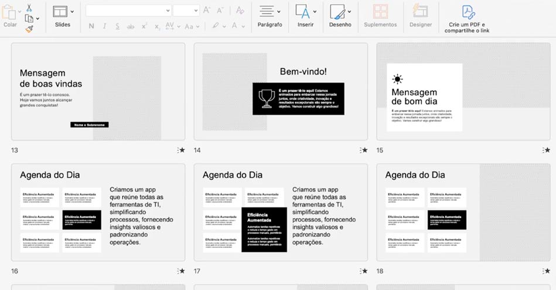Click the Increase Font Size icon
The width and height of the screenshot is (556, 290).
207,11
